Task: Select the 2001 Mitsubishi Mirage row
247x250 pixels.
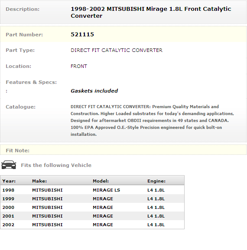Action: (x=92, y=216)
